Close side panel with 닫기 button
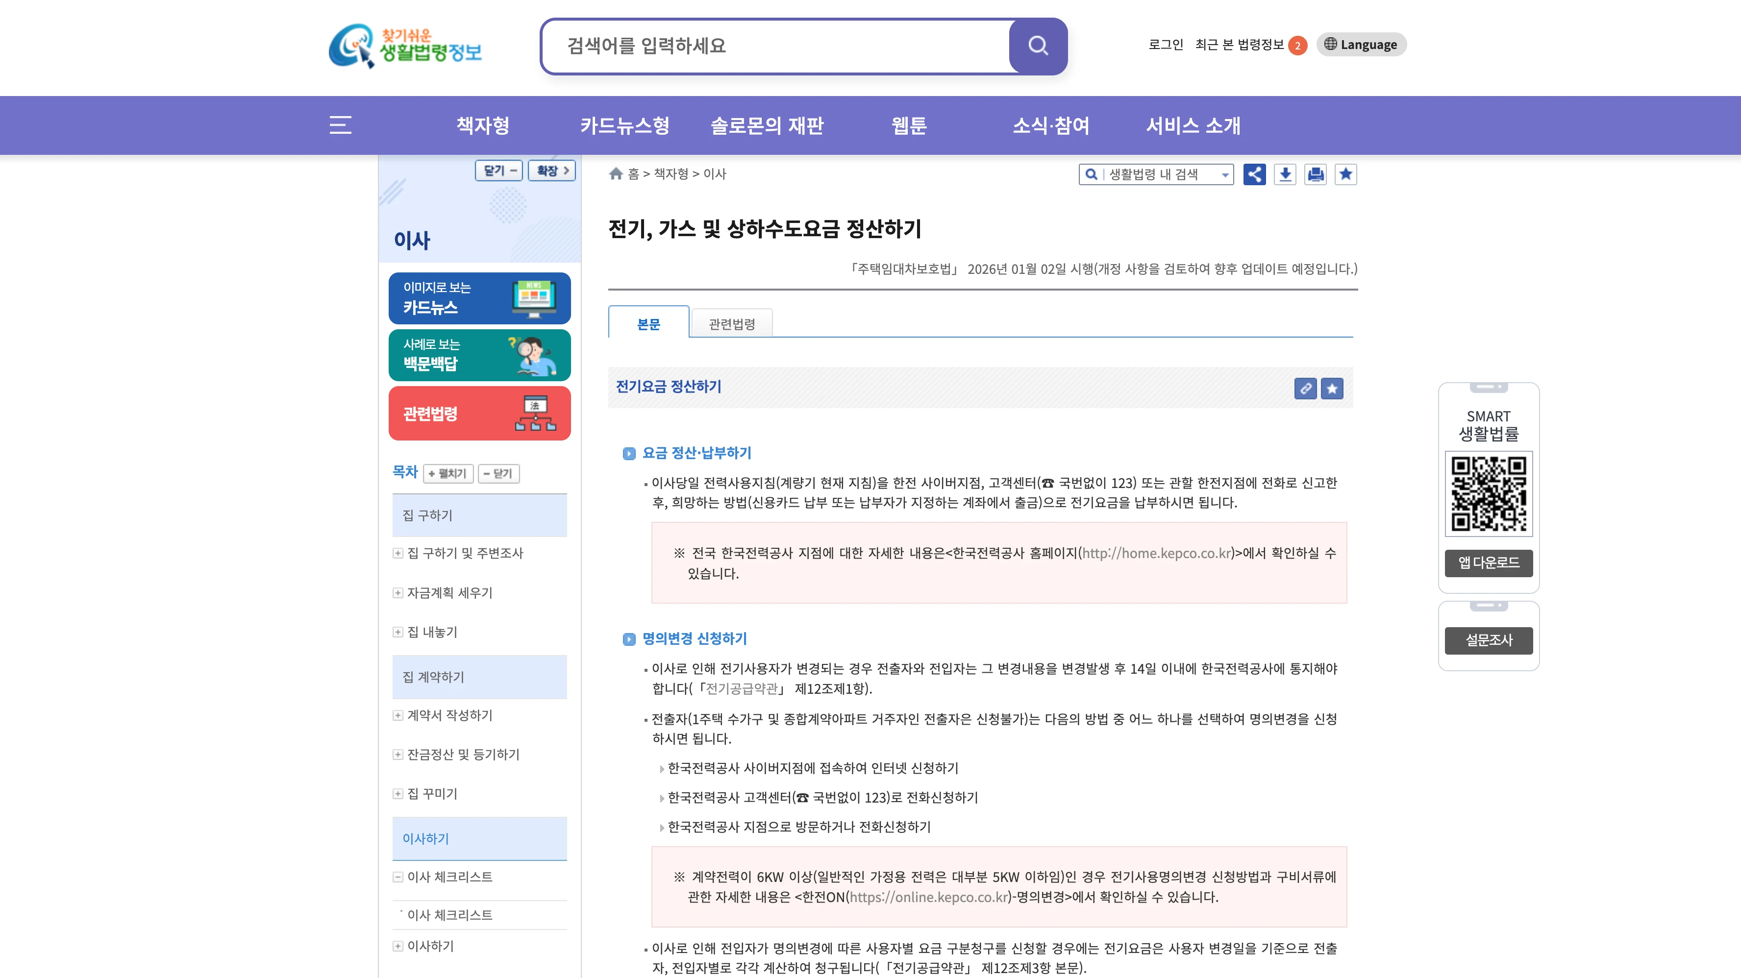Screen dimensions: 1741x978 pos(499,170)
